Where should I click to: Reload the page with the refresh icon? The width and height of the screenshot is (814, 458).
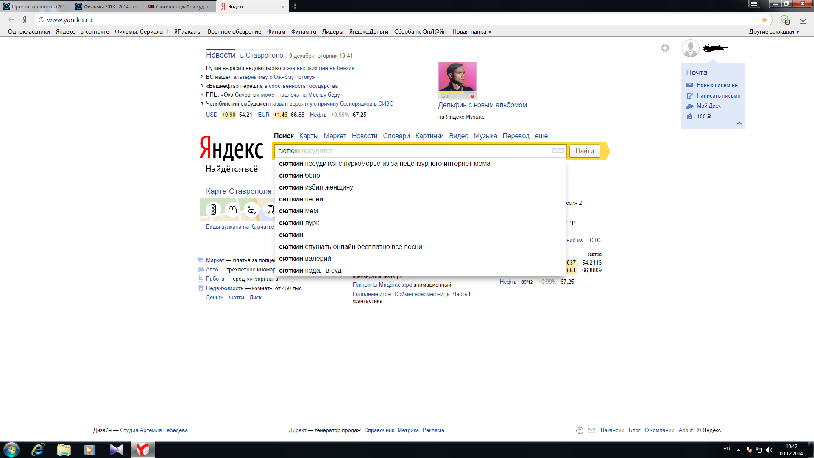(41, 20)
